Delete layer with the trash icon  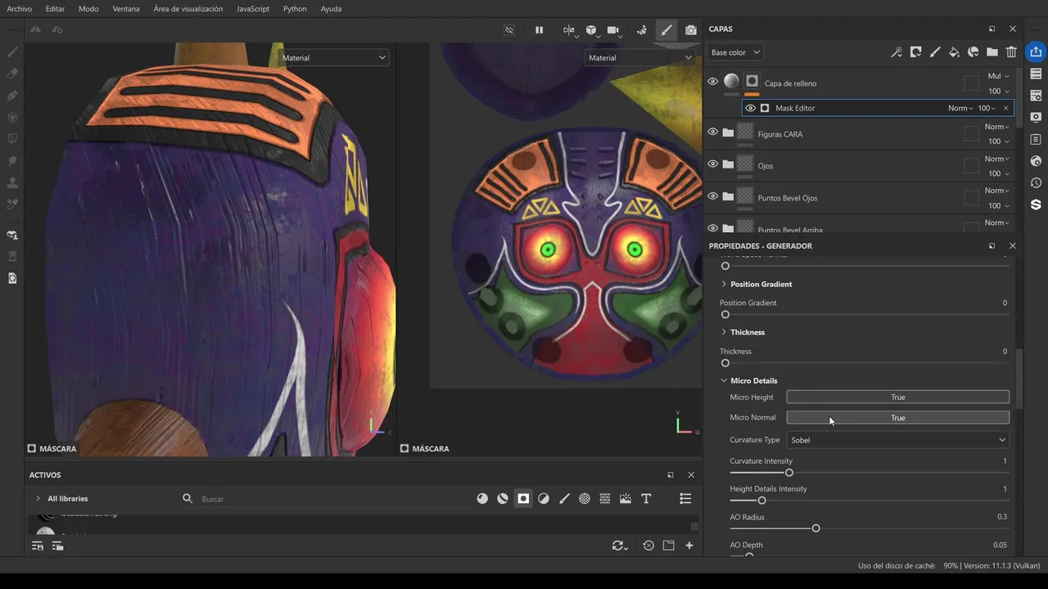pyautogui.click(x=1011, y=52)
